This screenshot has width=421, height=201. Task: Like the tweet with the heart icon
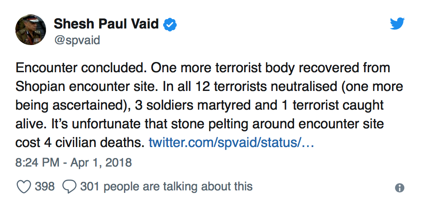pyautogui.click(x=23, y=187)
